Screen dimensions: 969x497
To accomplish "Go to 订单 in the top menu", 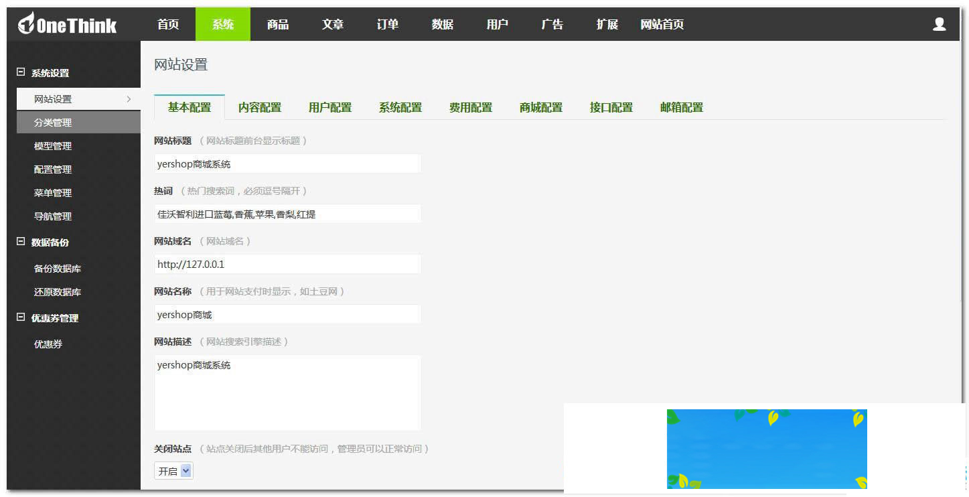I will pos(387,24).
